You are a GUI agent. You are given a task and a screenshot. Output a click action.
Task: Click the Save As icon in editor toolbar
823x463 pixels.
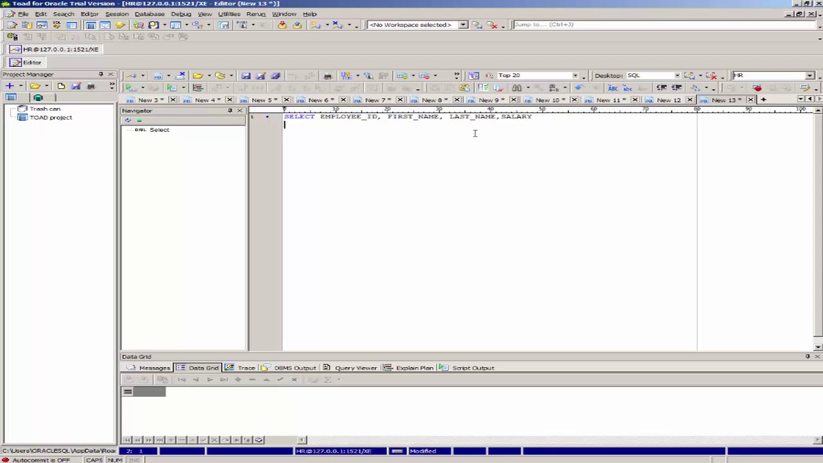click(x=260, y=76)
